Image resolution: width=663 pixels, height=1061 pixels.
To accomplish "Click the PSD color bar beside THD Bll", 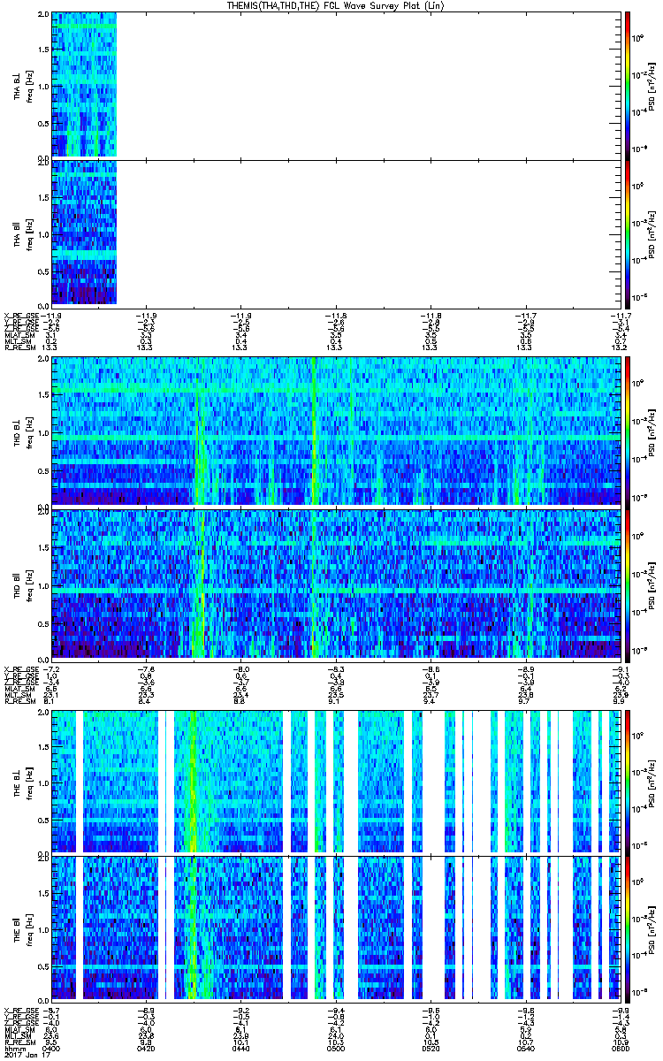I will [628, 584].
